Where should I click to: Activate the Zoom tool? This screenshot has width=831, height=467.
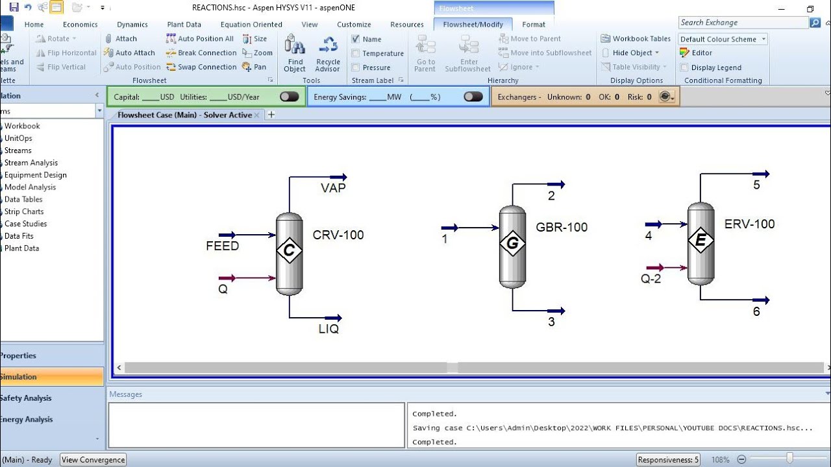(257, 53)
